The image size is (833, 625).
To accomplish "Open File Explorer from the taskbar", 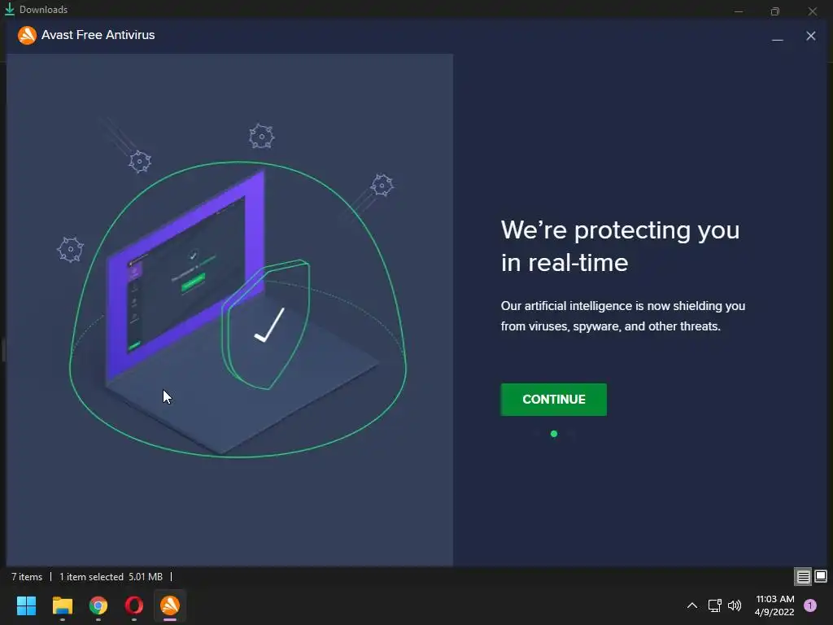I will 62,605.
